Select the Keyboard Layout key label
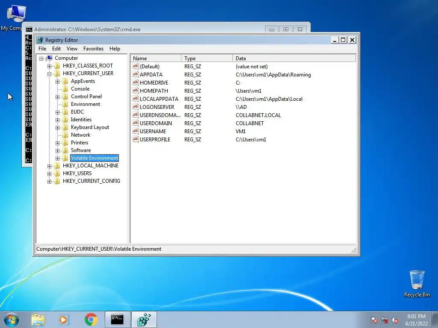Screen dimensions: 438x328 tap(90, 127)
